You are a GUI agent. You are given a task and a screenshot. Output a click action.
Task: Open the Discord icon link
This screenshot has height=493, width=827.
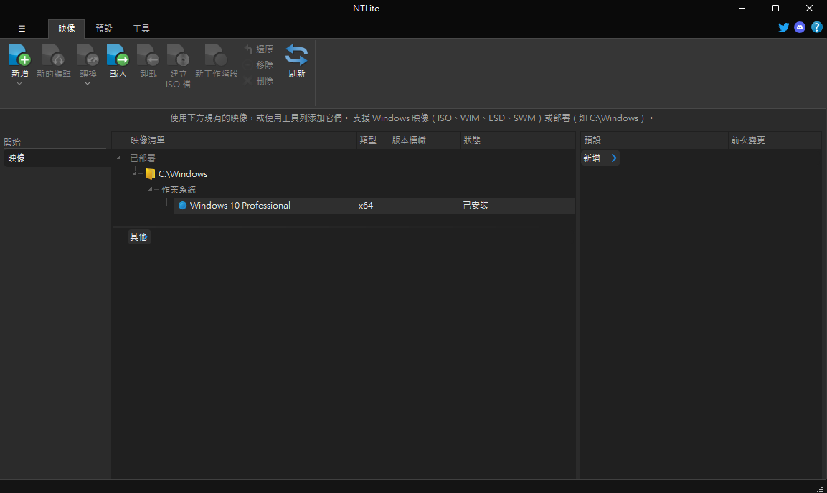coord(800,28)
